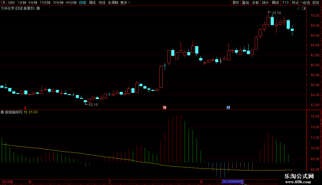Add stock to watchlist with +自选
The height and width of the screenshot is (185, 322).
point(305,3)
